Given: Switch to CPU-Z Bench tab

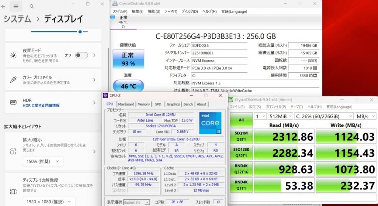Looking at the screenshot, I should 188,104.
